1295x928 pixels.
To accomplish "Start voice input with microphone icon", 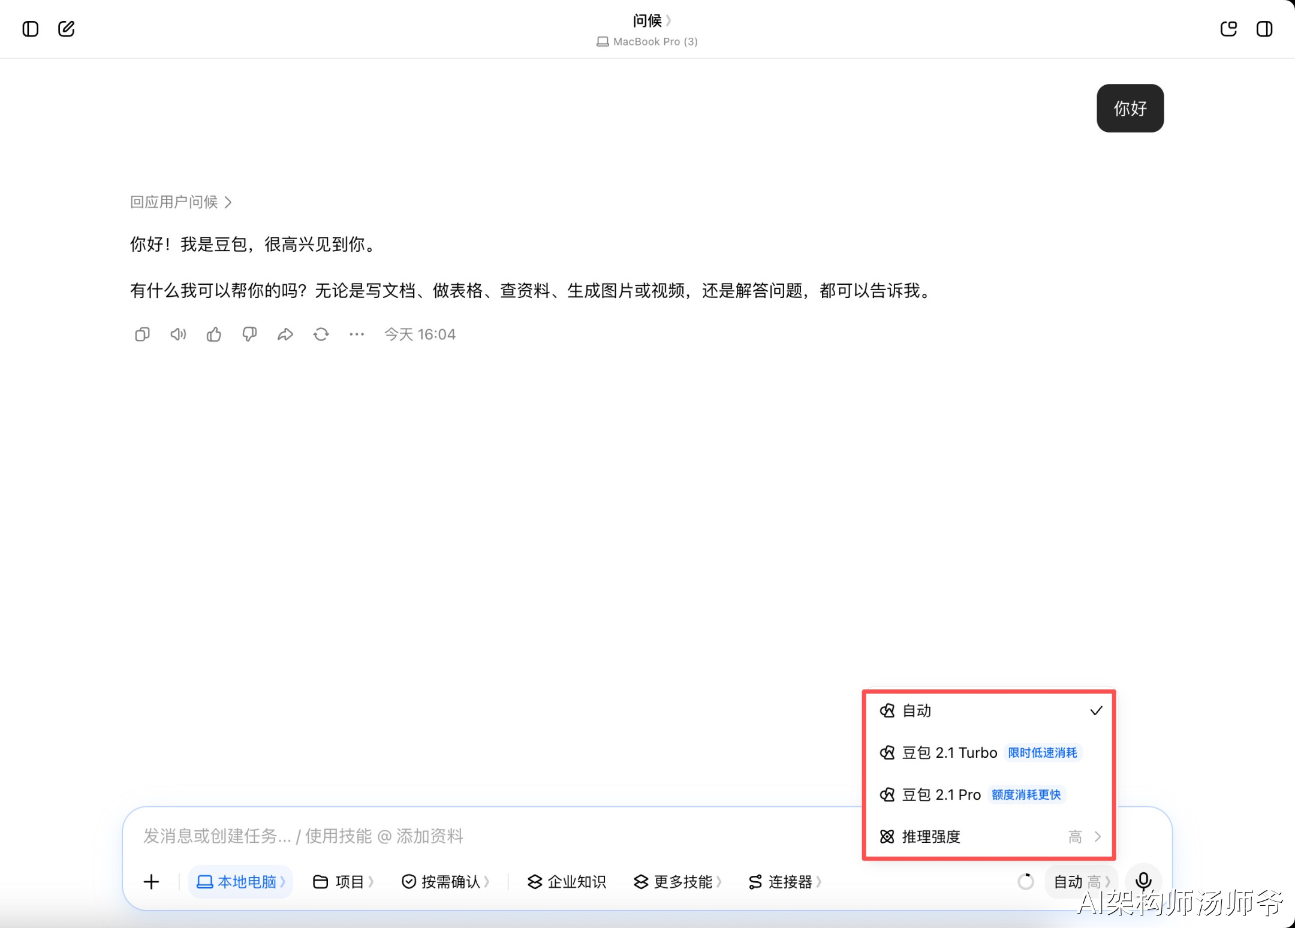I will (x=1143, y=881).
